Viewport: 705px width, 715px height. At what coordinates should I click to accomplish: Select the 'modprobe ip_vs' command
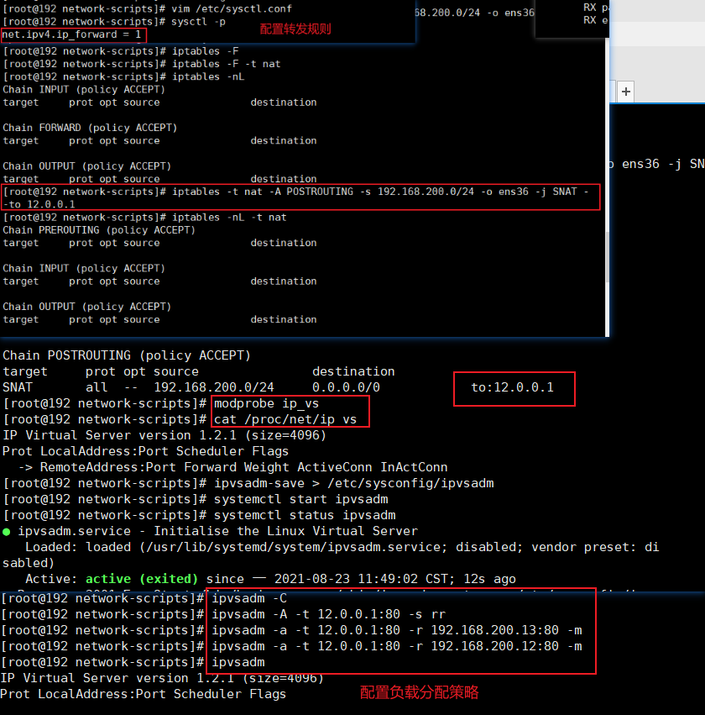[266, 403]
